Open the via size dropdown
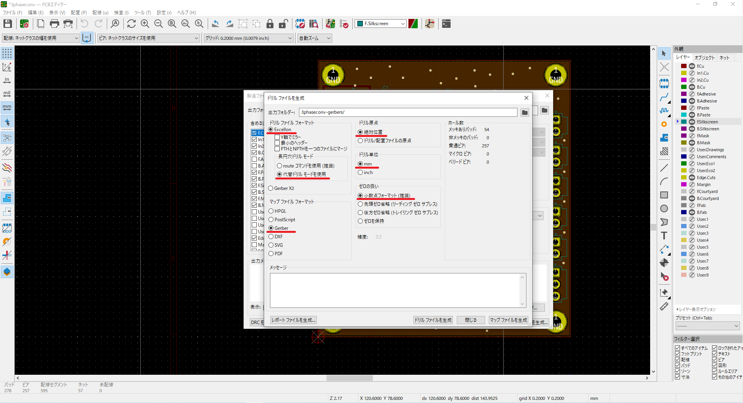 (148, 38)
